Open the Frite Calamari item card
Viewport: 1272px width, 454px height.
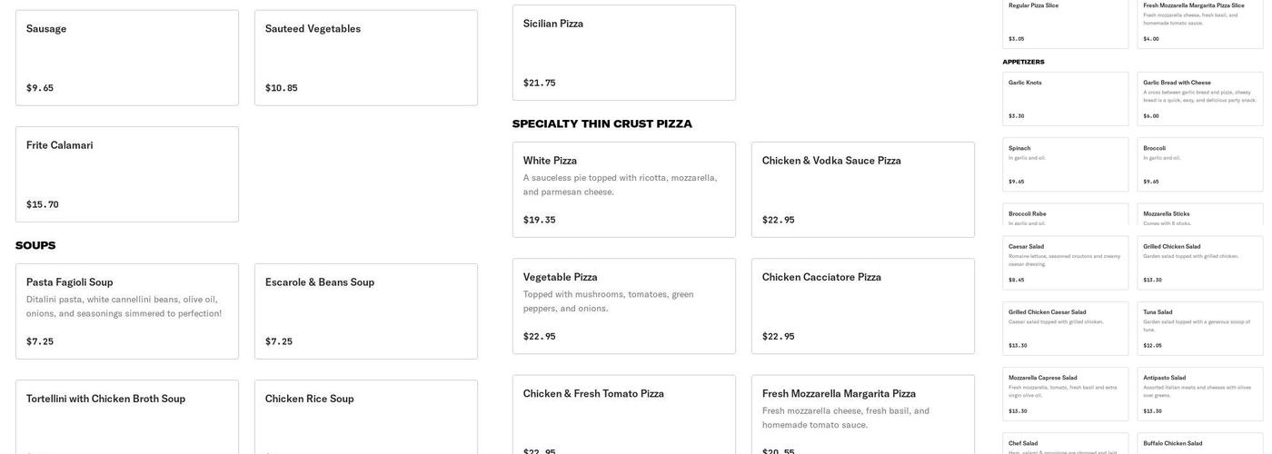127,174
